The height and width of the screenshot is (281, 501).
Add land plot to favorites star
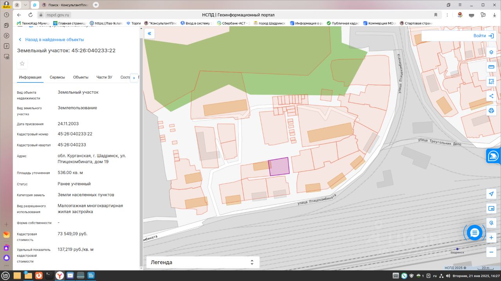[22, 64]
